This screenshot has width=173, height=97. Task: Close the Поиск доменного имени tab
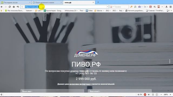[x=61, y=2]
